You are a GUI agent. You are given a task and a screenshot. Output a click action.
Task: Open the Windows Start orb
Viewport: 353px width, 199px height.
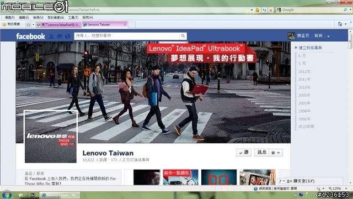tap(6, 195)
